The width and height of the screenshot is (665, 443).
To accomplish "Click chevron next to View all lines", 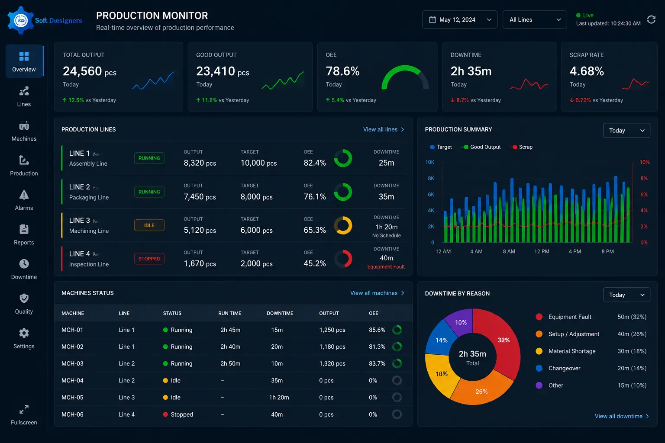I will [403, 129].
